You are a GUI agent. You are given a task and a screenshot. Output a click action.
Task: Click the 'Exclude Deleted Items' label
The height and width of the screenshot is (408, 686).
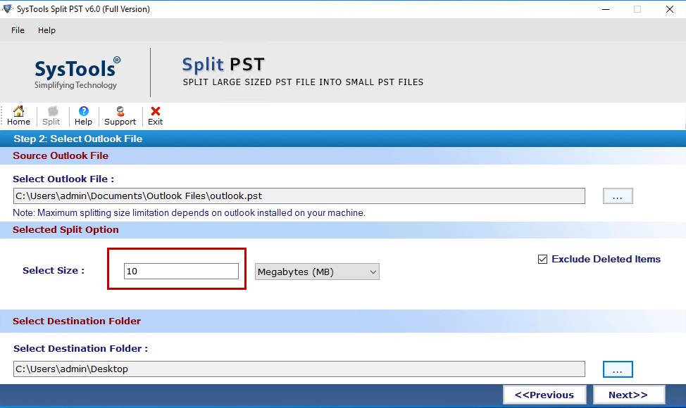pos(606,259)
